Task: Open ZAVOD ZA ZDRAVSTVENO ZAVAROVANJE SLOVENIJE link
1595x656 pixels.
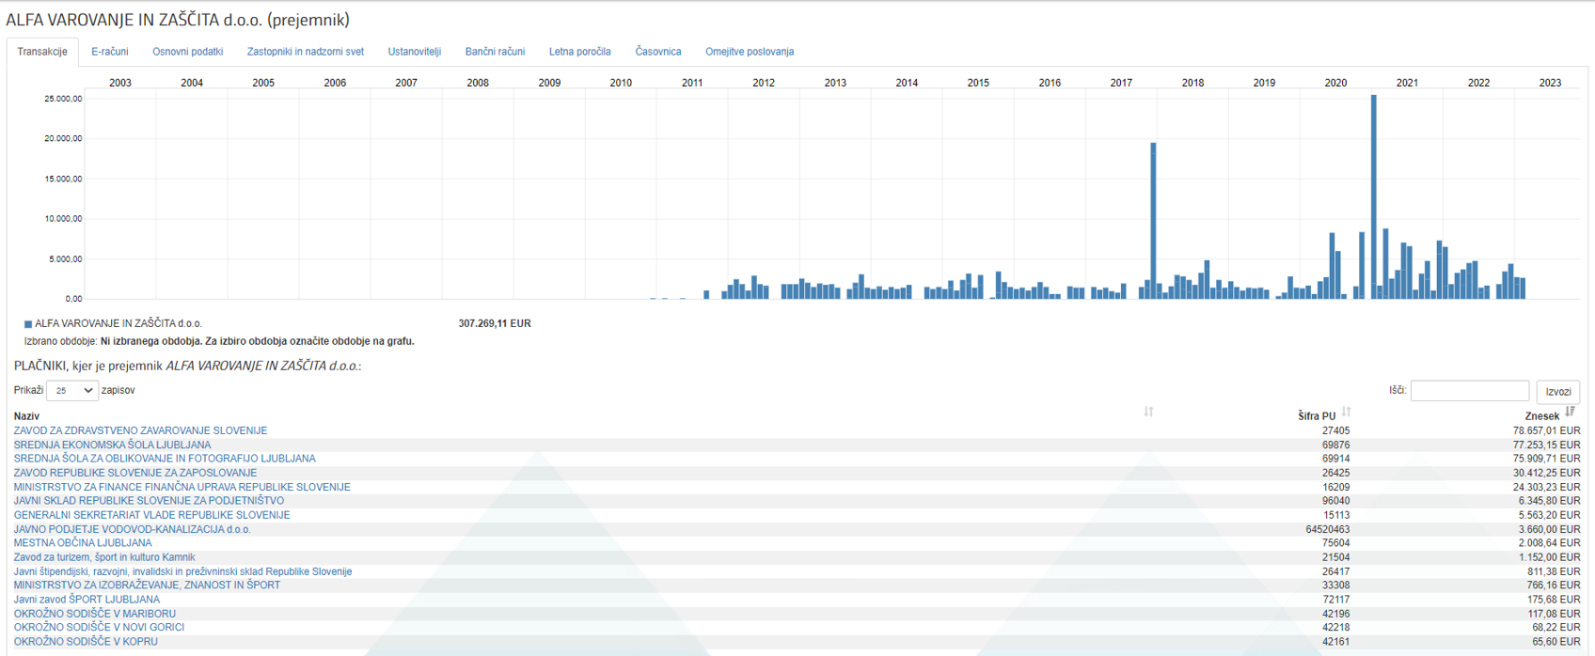Action: [140, 430]
